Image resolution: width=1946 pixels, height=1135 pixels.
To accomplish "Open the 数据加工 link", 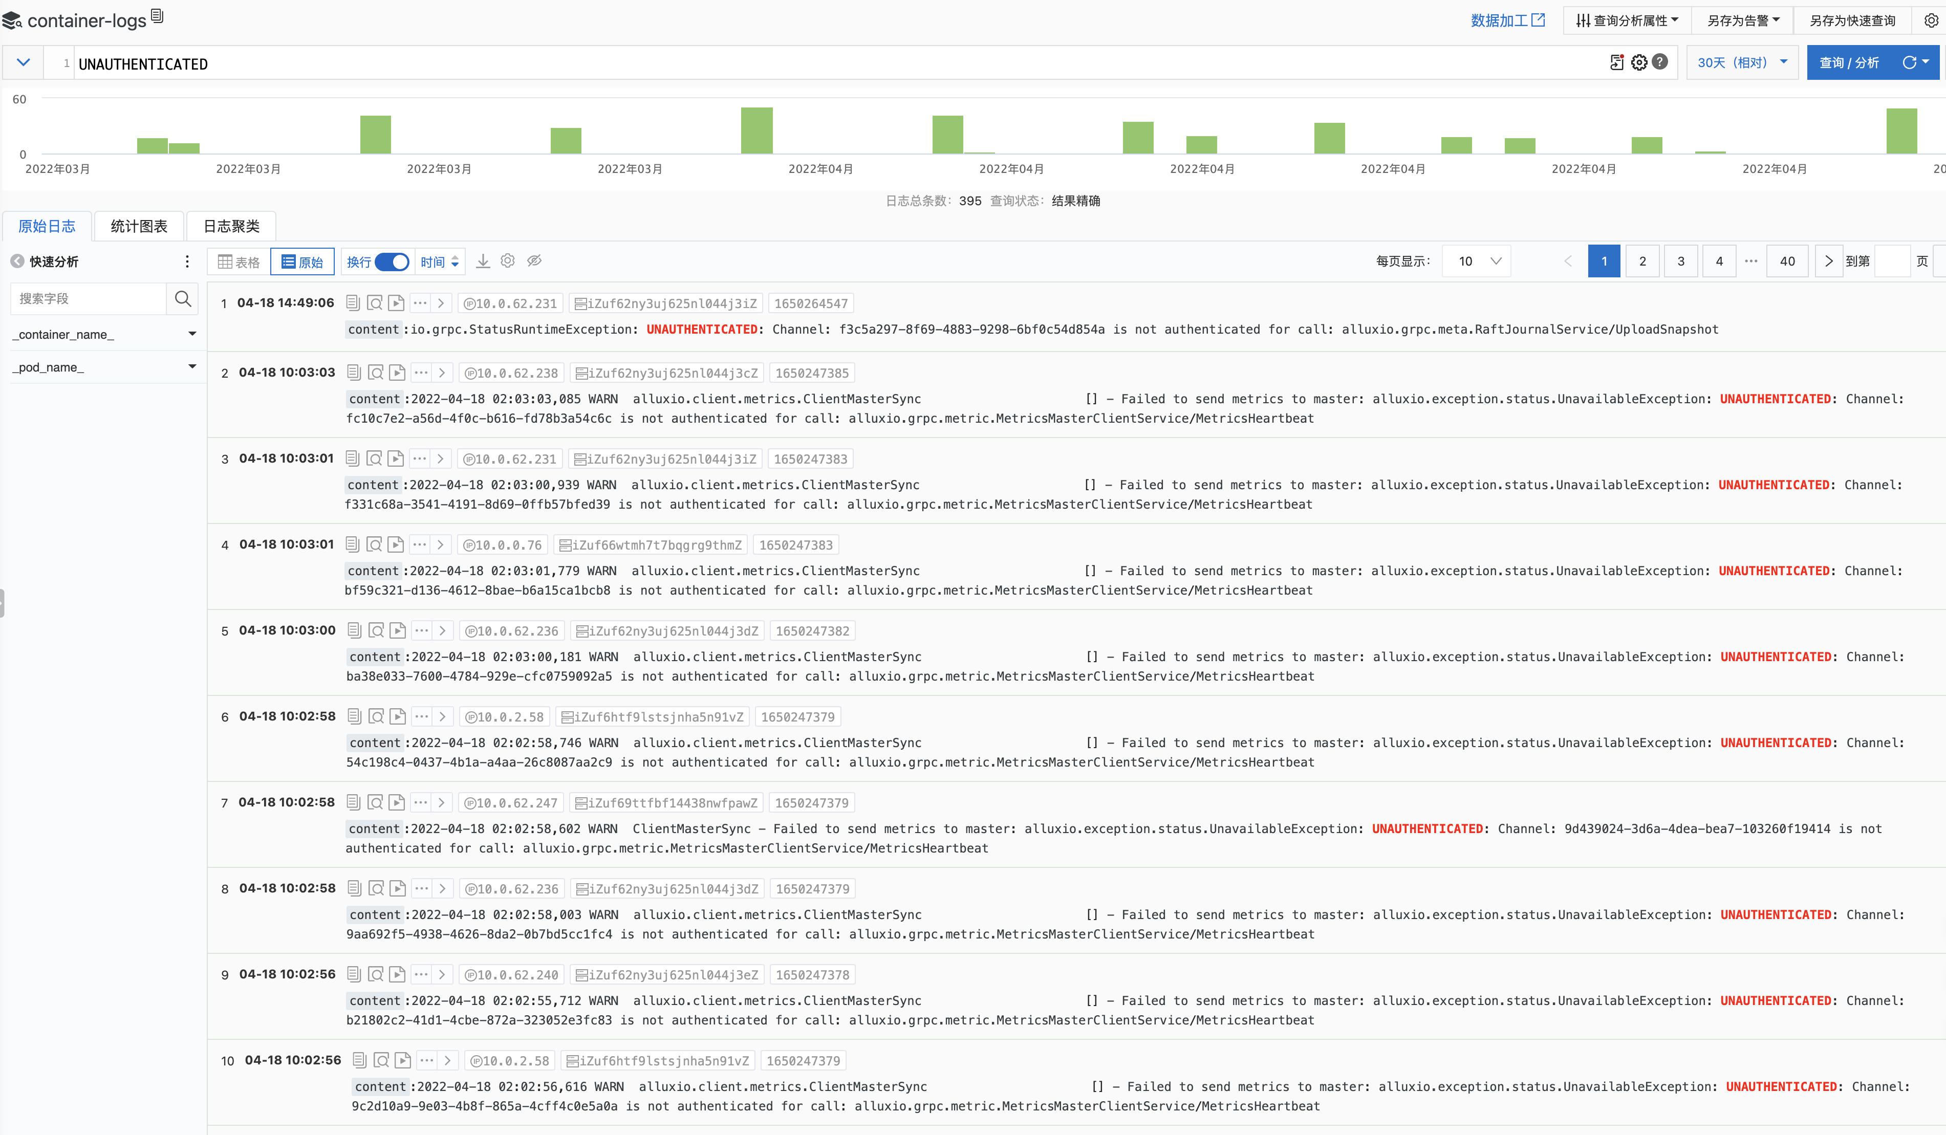I will pos(1507,20).
